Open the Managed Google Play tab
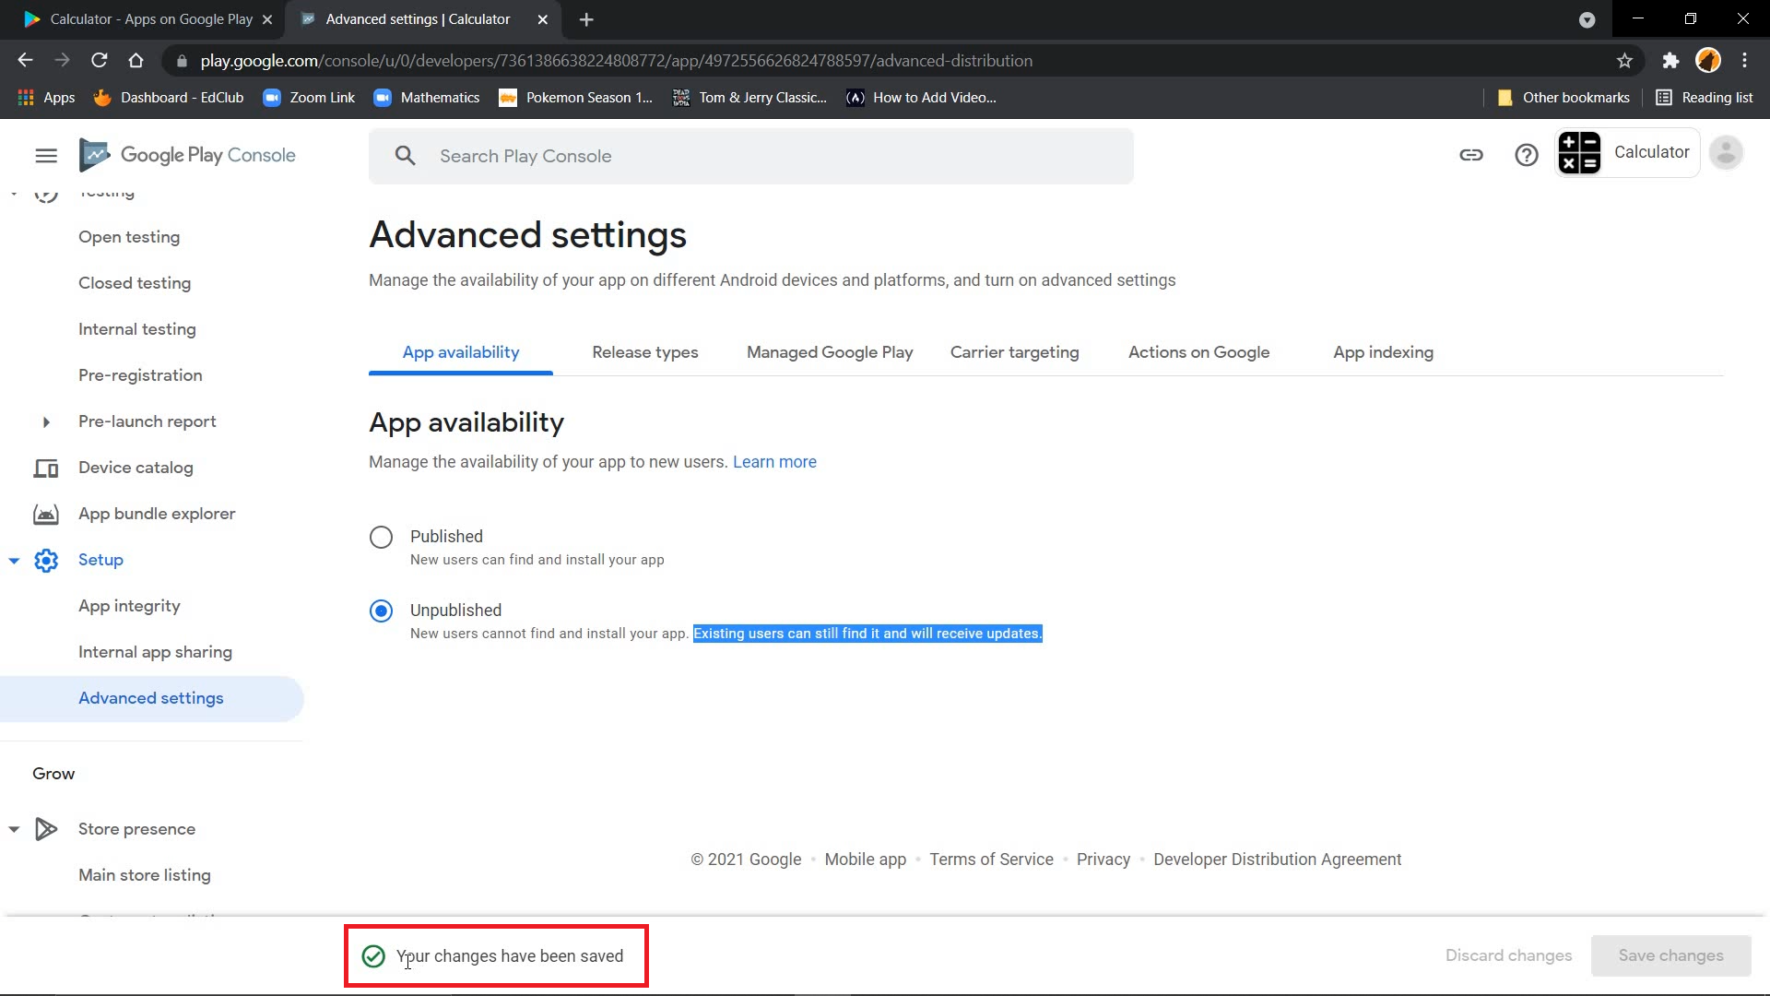This screenshot has height=996, width=1770. [829, 352]
